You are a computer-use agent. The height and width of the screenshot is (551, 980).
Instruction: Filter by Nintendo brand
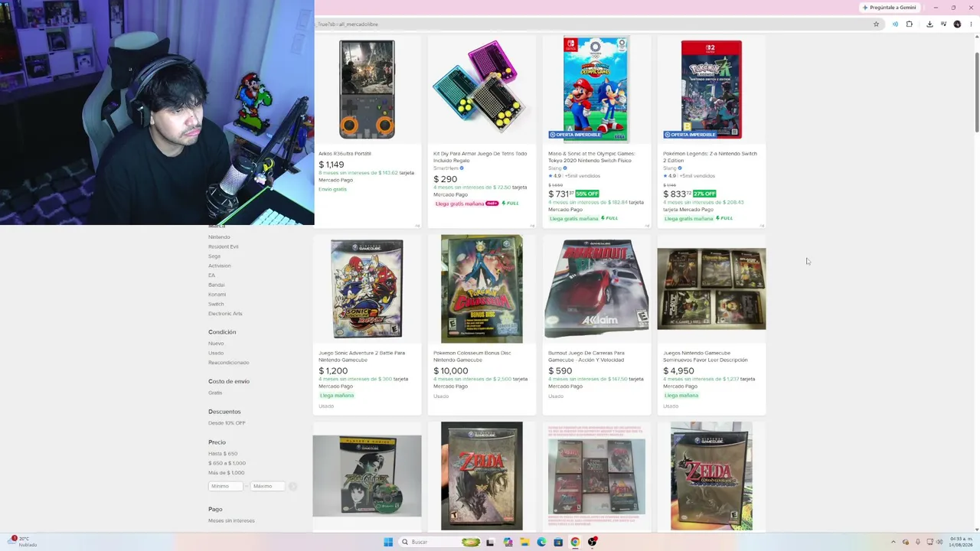tap(219, 237)
